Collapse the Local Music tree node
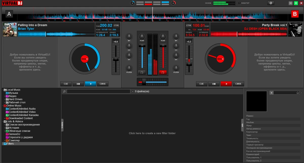Viewport: 304px width, 163px height. [3, 90]
